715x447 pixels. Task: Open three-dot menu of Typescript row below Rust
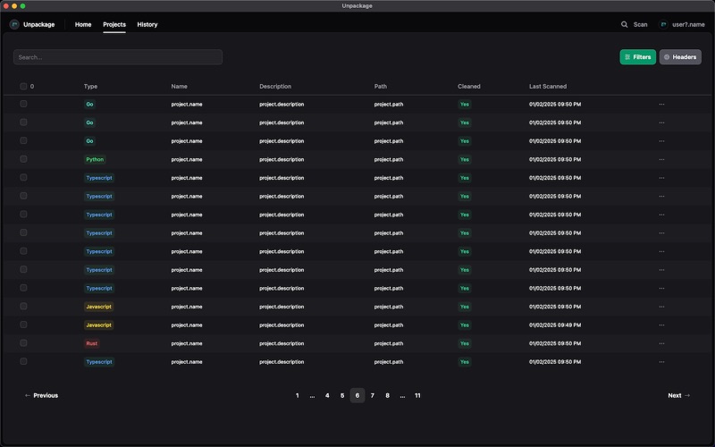(x=661, y=362)
